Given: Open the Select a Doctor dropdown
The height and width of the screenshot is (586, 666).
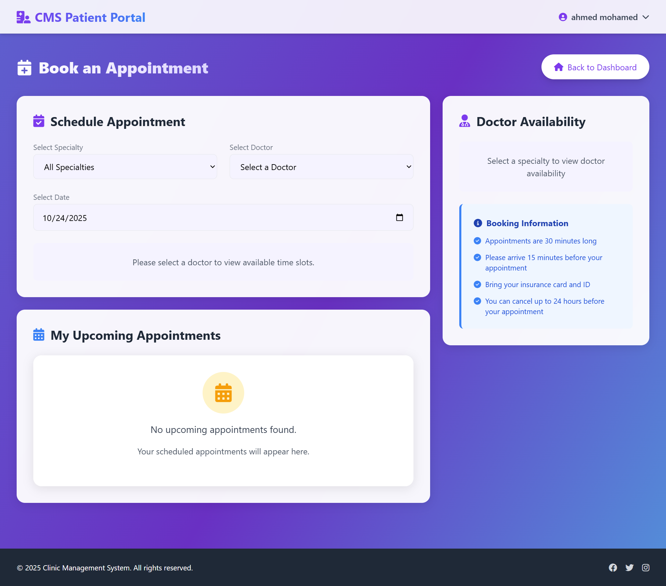Looking at the screenshot, I should coord(321,167).
